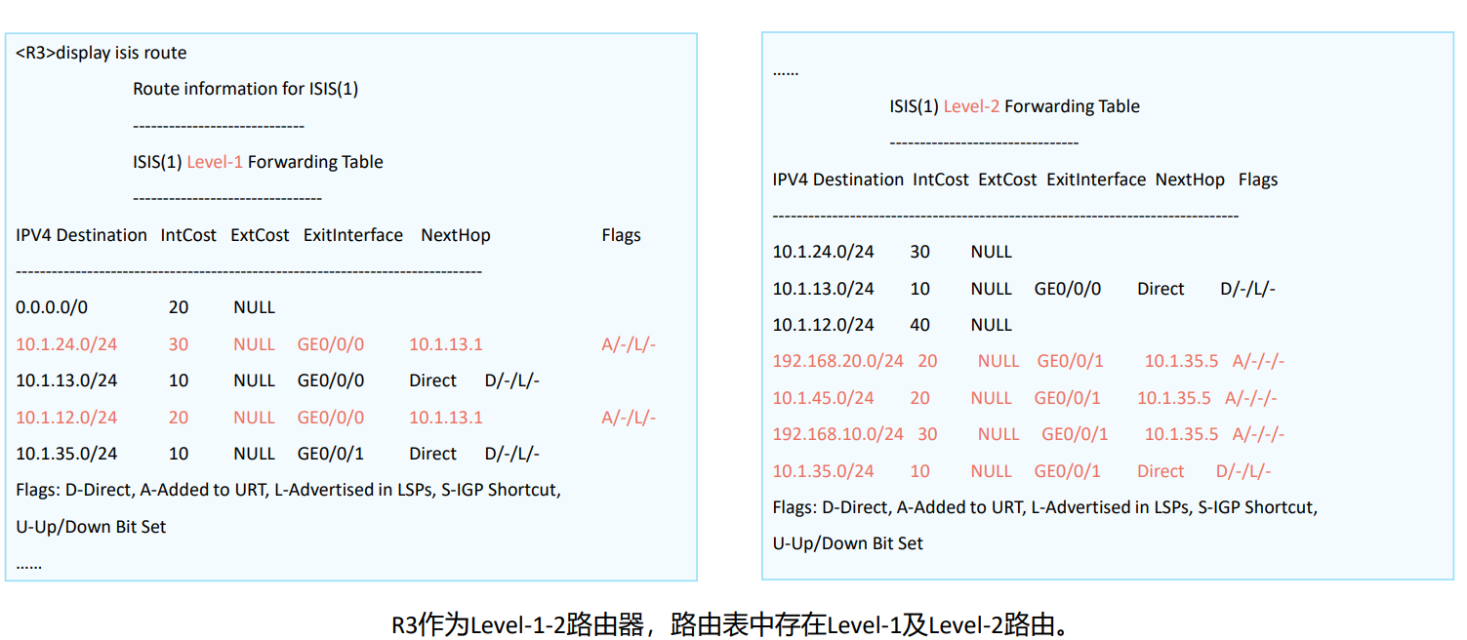Image resolution: width=1467 pixels, height=640 pixels.
Task: Select the default route "0.0.0.0/0" destination
Action: 52,307
